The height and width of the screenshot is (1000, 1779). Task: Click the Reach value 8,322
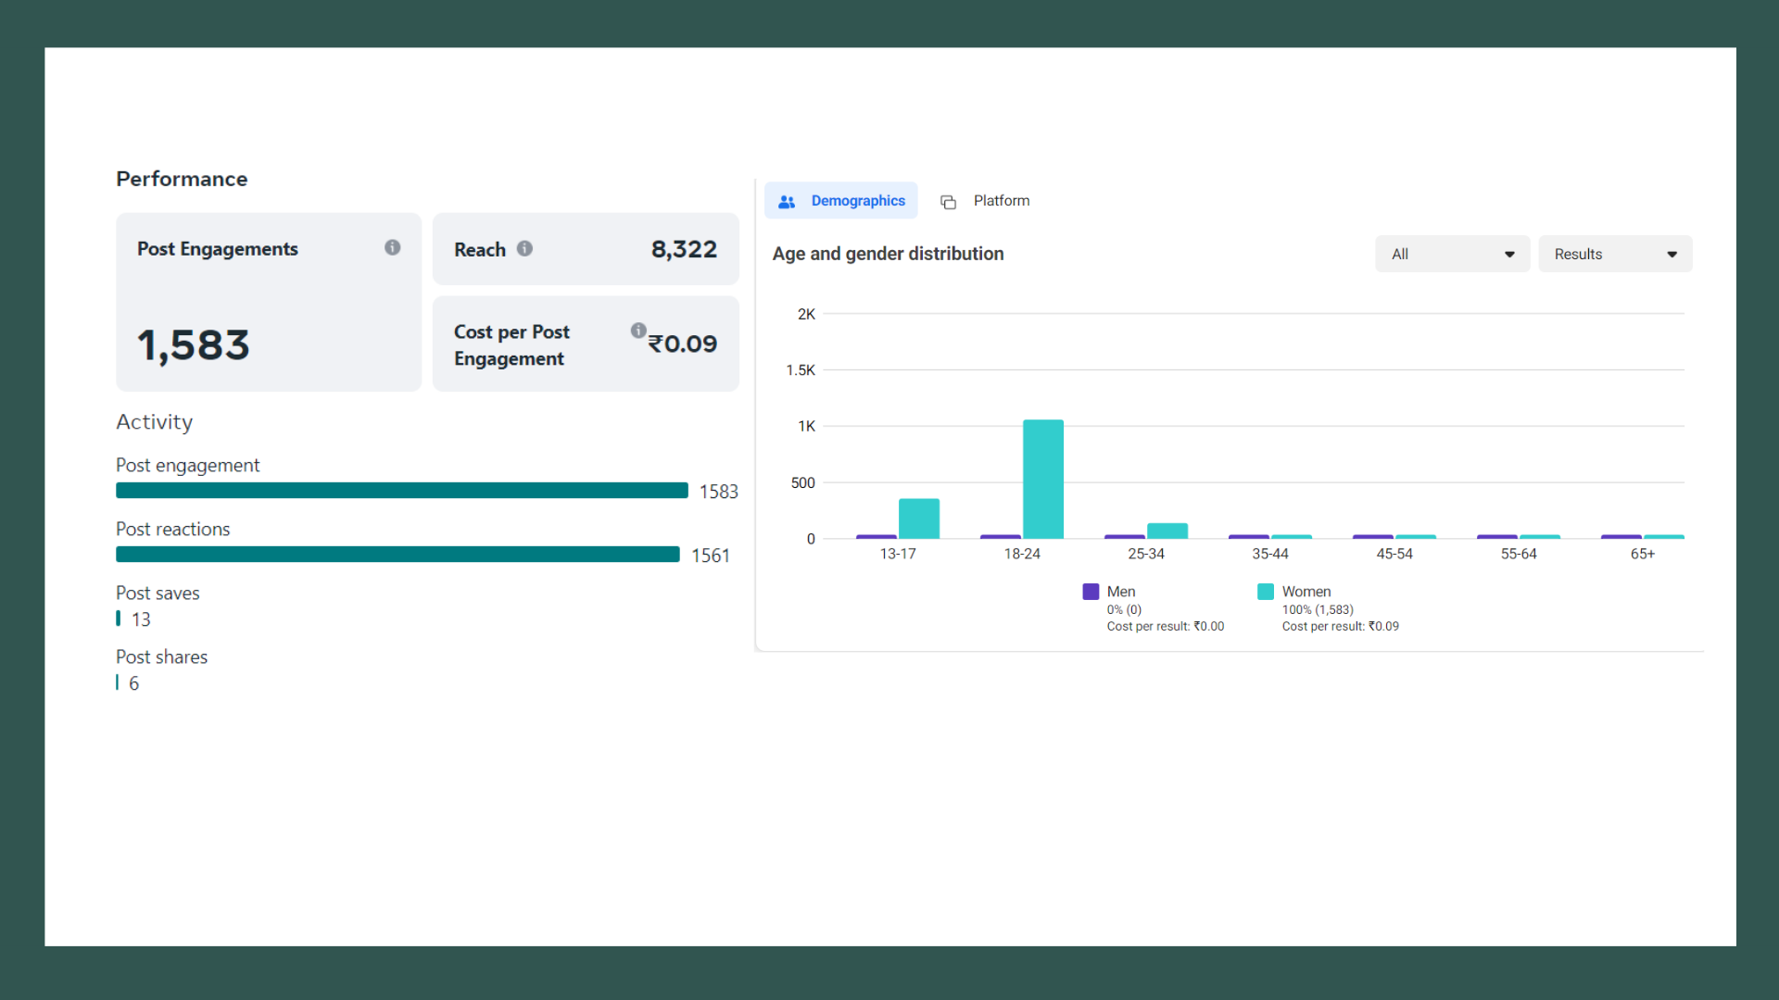(x=684, y=249)
